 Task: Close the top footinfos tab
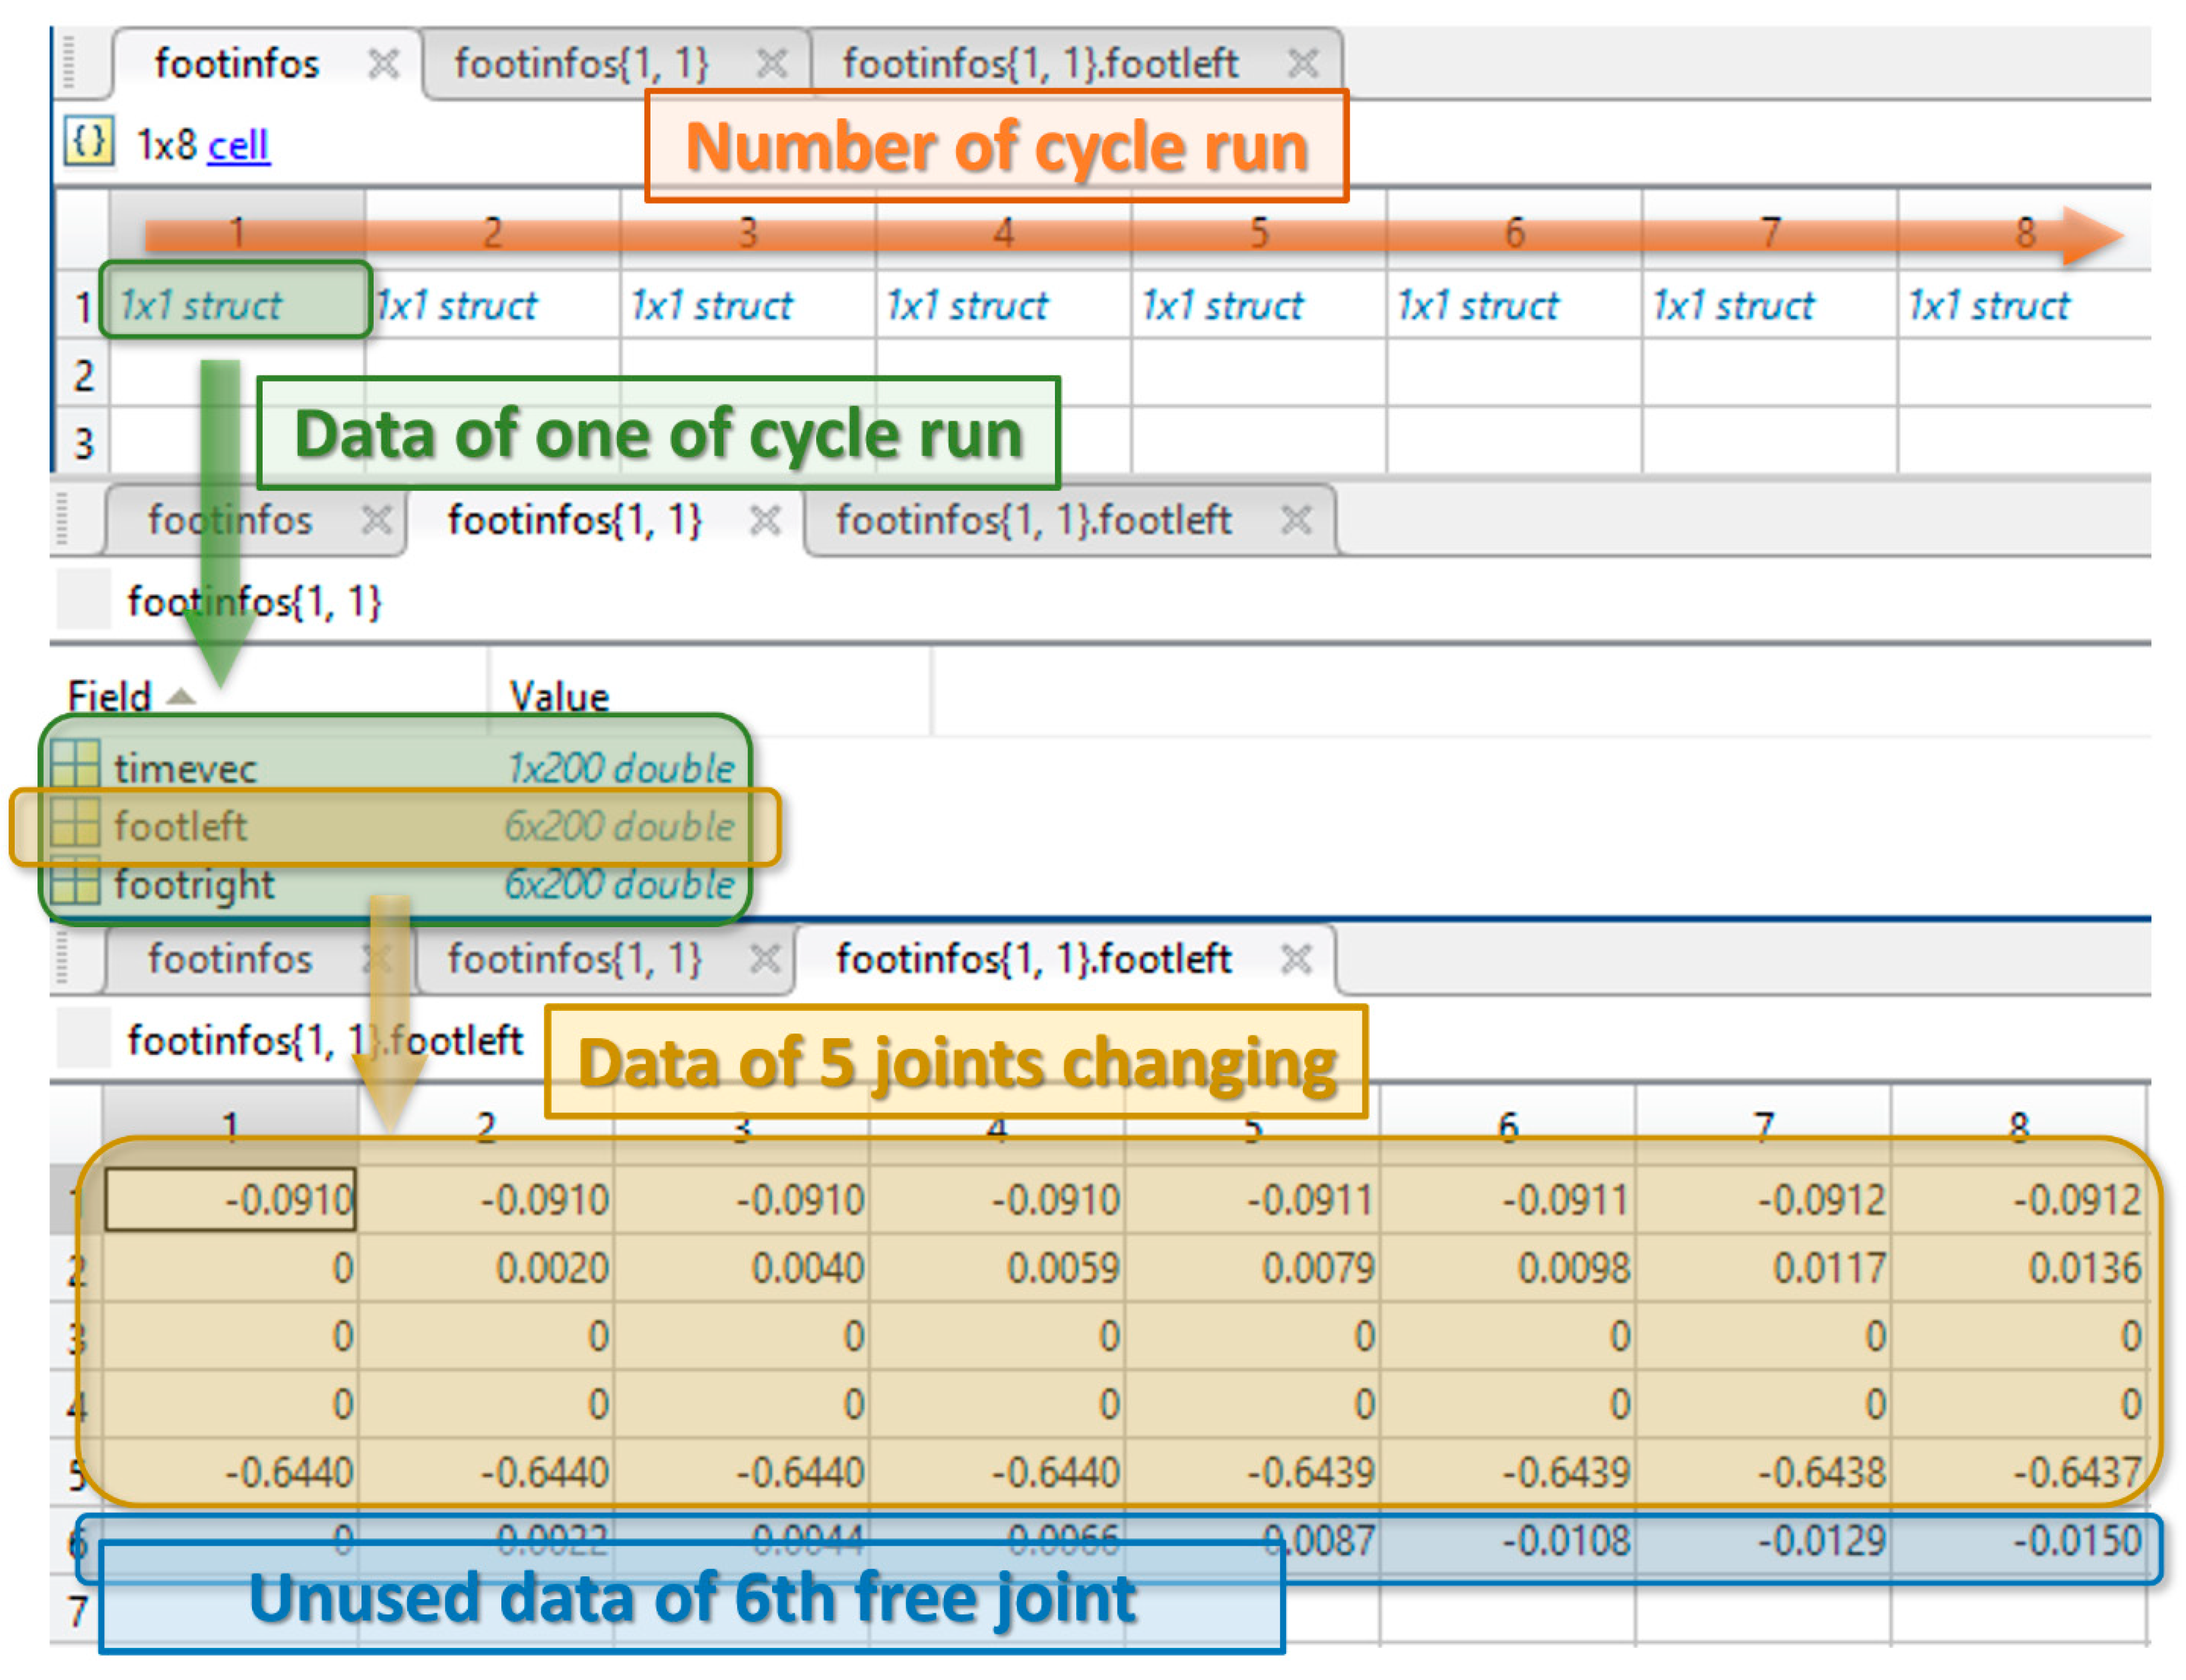[383, 64]
